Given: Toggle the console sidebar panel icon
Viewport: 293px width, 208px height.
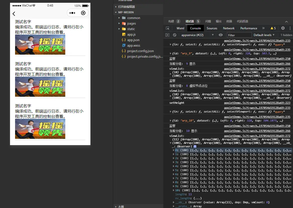Looking at the screenshot, I should click(167, 35).
